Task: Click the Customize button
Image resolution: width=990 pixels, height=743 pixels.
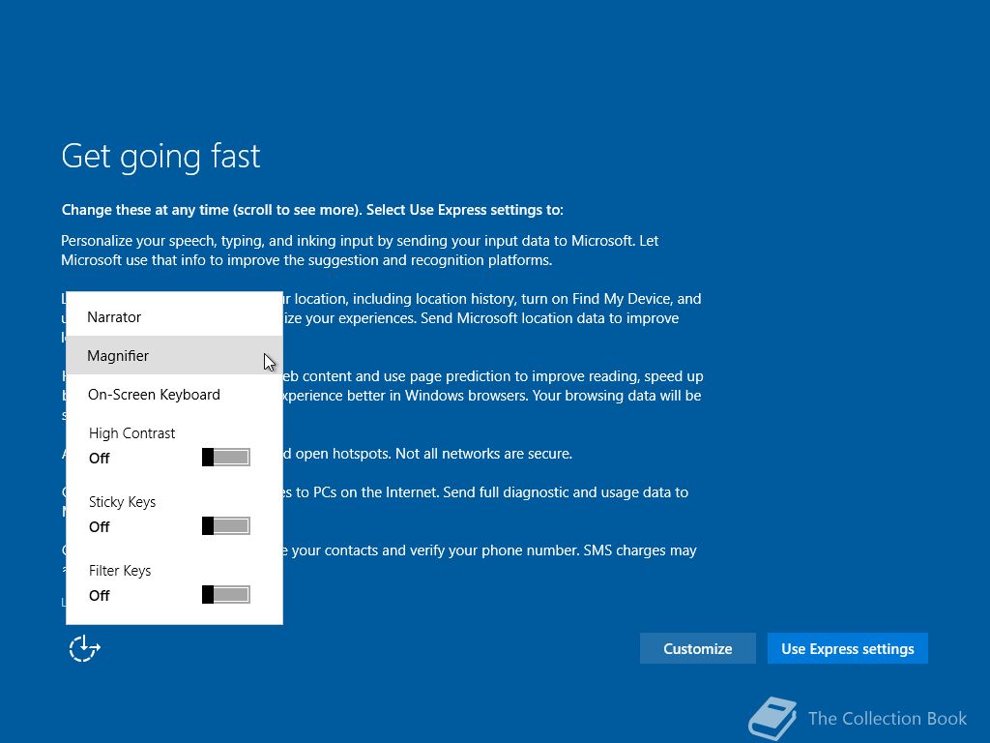Action: pos(698,649)
